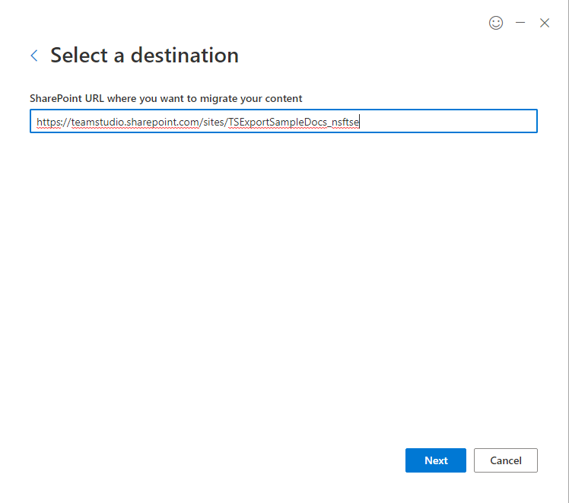Click "TSExportSampleDocs_nsftse" in the URL text
Screen dimensions: 569x503
coord(293,122)
